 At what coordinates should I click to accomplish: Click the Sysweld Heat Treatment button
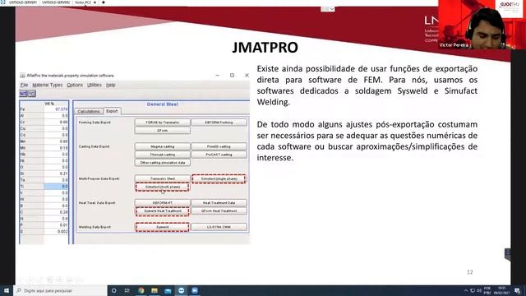163,211
